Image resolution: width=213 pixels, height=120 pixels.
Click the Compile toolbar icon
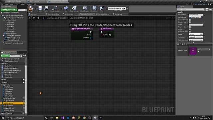[31, 9]
